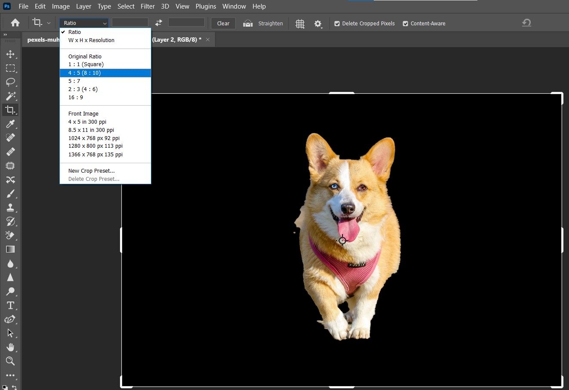Select the Horizontal Type tool

coord(10,305)
